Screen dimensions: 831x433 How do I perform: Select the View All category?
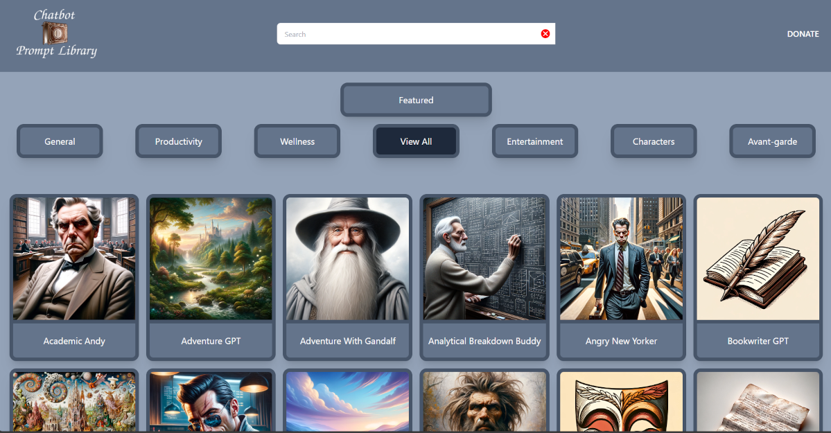(x=416, y=141)
